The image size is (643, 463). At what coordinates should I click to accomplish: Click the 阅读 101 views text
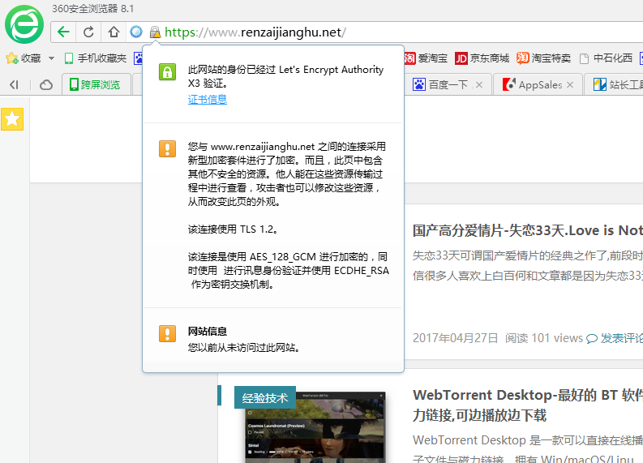click(544, 338)
